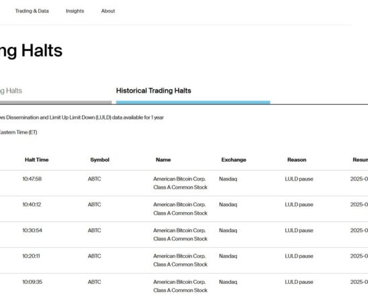
Task: Click LULD pause reason in 10:20:11 row
Action: pos(299,256)
